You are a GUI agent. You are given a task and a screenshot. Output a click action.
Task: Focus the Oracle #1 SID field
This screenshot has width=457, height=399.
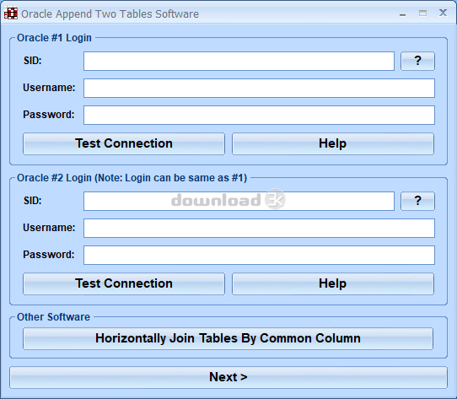pos(239,61)
